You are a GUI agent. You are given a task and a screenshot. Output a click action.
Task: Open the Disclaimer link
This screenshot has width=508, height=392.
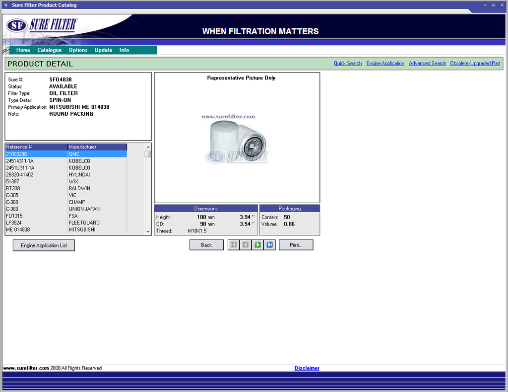point(307,368)
